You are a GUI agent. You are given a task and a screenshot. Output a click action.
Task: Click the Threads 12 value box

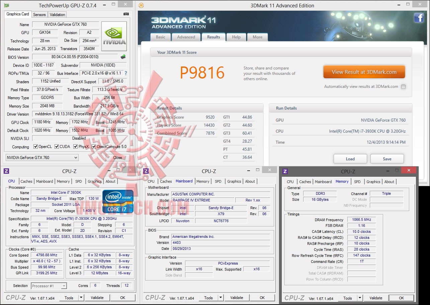point(126,286)
